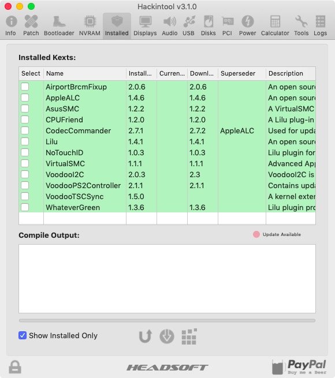The width and height of the screenshot is (335, 378).
Task: Click the refresh kexts arrow icon
Action: coord(146,336)
